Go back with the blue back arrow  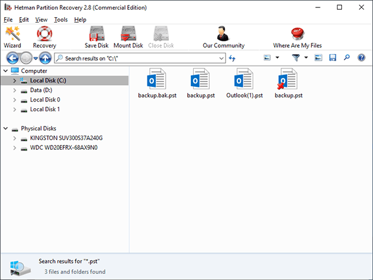point(12,58)
